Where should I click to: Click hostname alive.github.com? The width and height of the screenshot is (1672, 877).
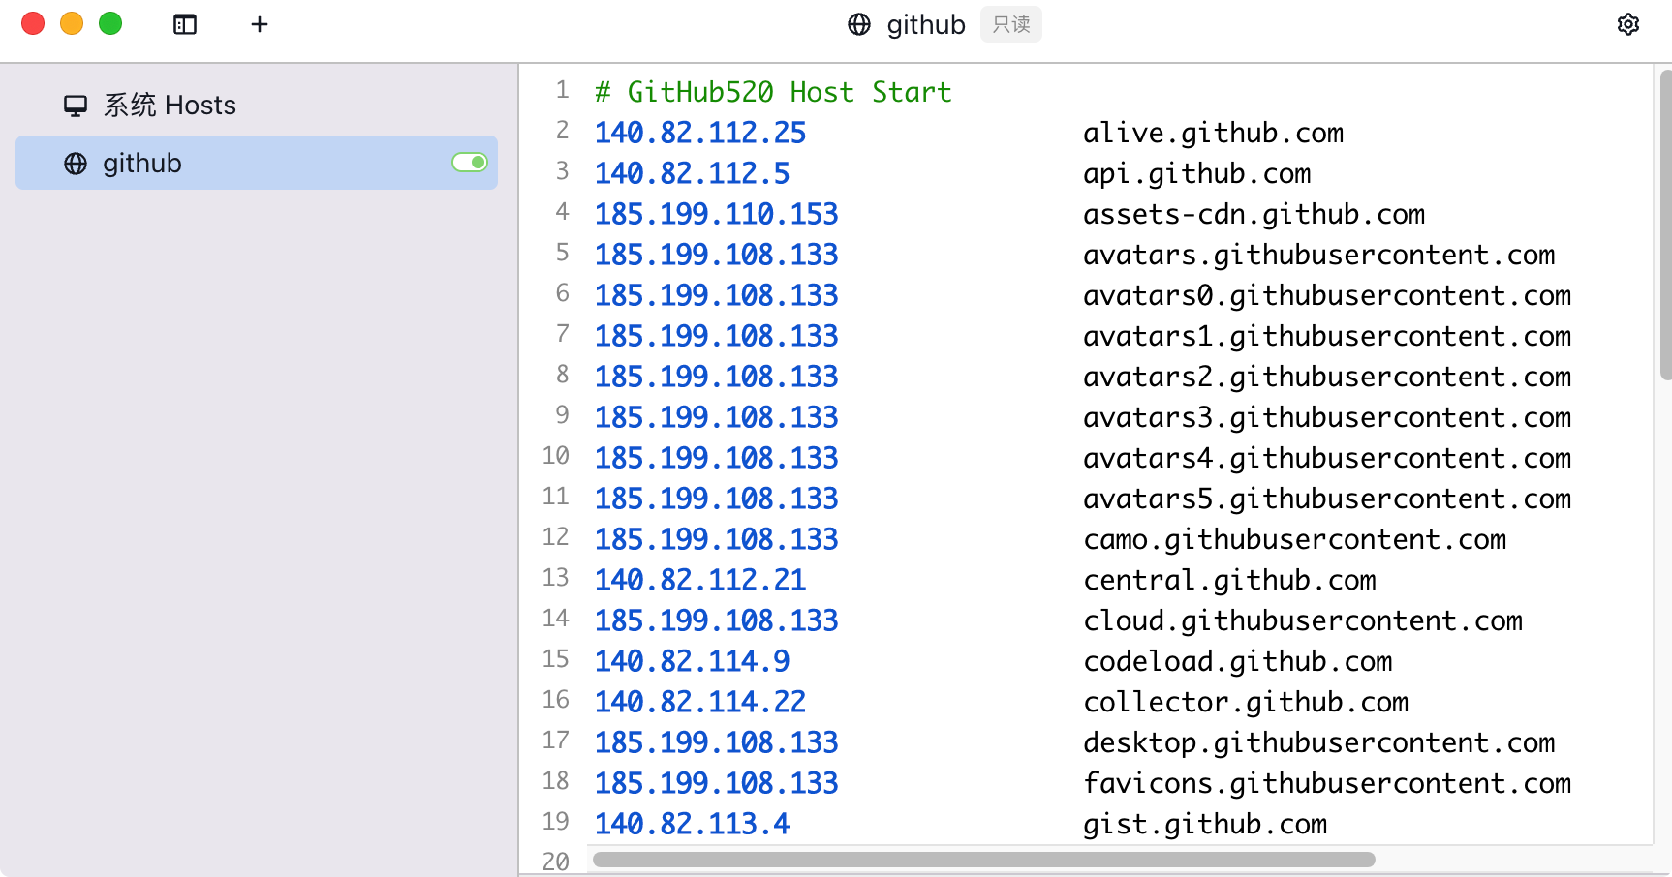point(1213,133)
